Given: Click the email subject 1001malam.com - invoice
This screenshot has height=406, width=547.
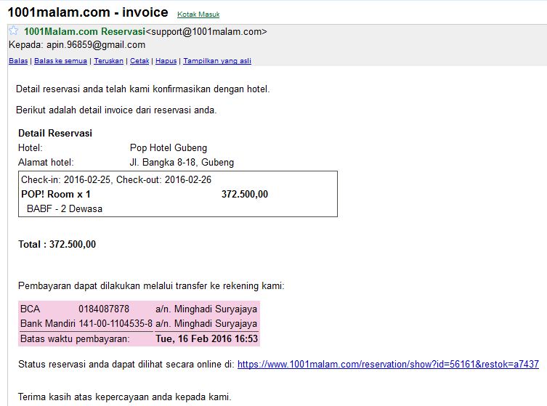Looking at the screenshot, I should click(x=88, y=12).
